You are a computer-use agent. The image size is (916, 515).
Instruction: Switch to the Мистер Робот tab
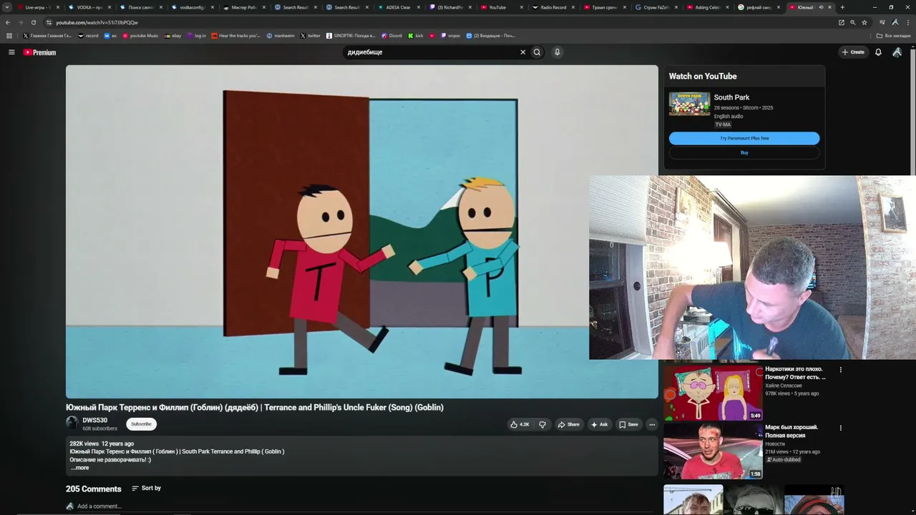pos(243,7)
